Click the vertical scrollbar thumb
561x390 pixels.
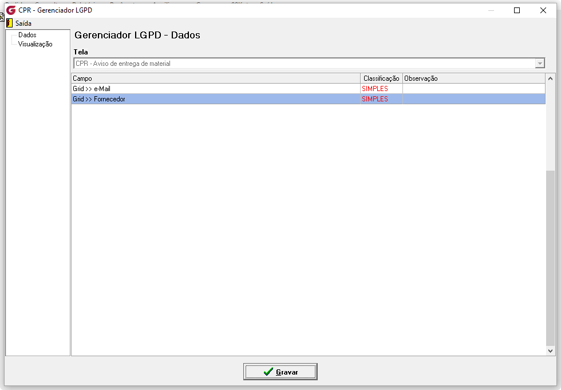550,258
